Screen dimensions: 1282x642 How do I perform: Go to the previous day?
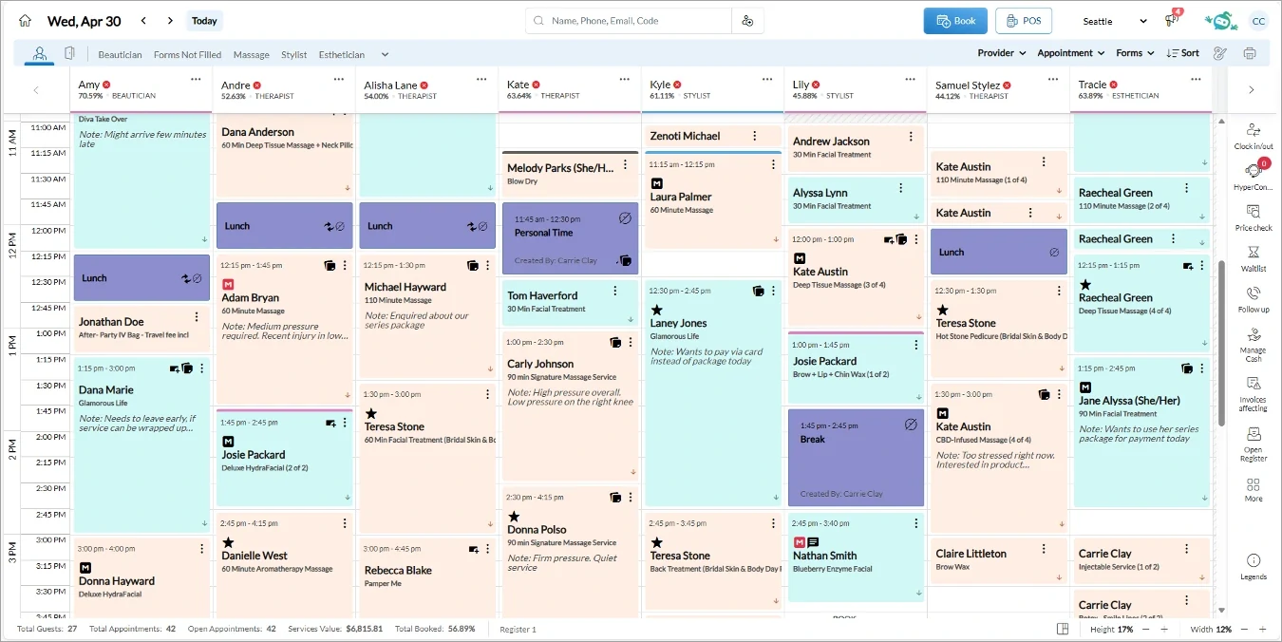pyautogui.click(x=143, y=21)
